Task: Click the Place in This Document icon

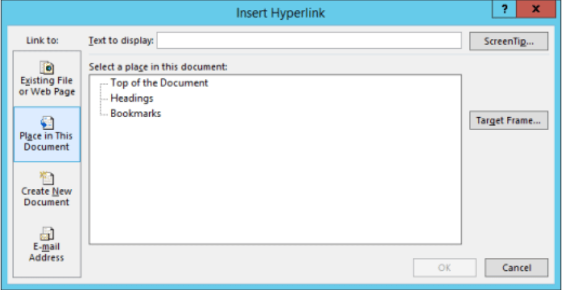Action: (47, 122)
